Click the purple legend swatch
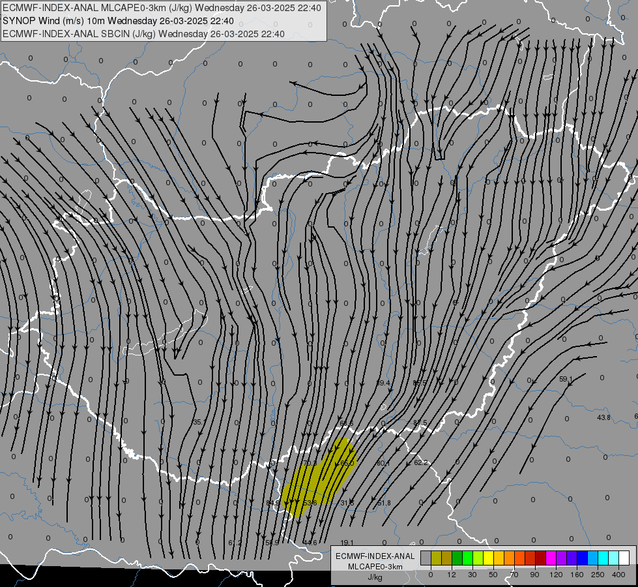The width and height of the screenshot is (638, 587). tap(562, 558)
